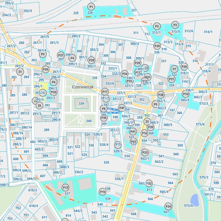Open the P26 marker beside parcel 267/1
This screenshot has width=221, height=221.
46,69
